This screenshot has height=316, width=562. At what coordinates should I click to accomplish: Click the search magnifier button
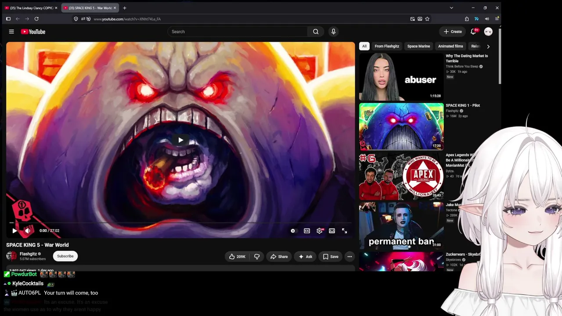pyautogui.click(x=316, y=32)
